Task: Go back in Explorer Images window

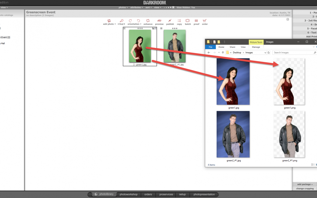Action: pyautogui.click(x=209, y=53)
